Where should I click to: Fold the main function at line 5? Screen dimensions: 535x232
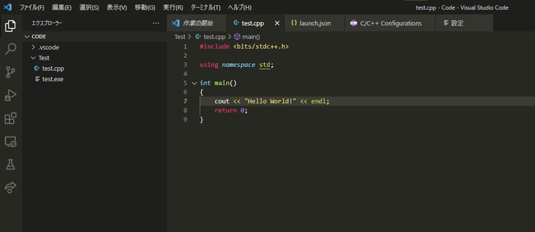coord(194,83)
